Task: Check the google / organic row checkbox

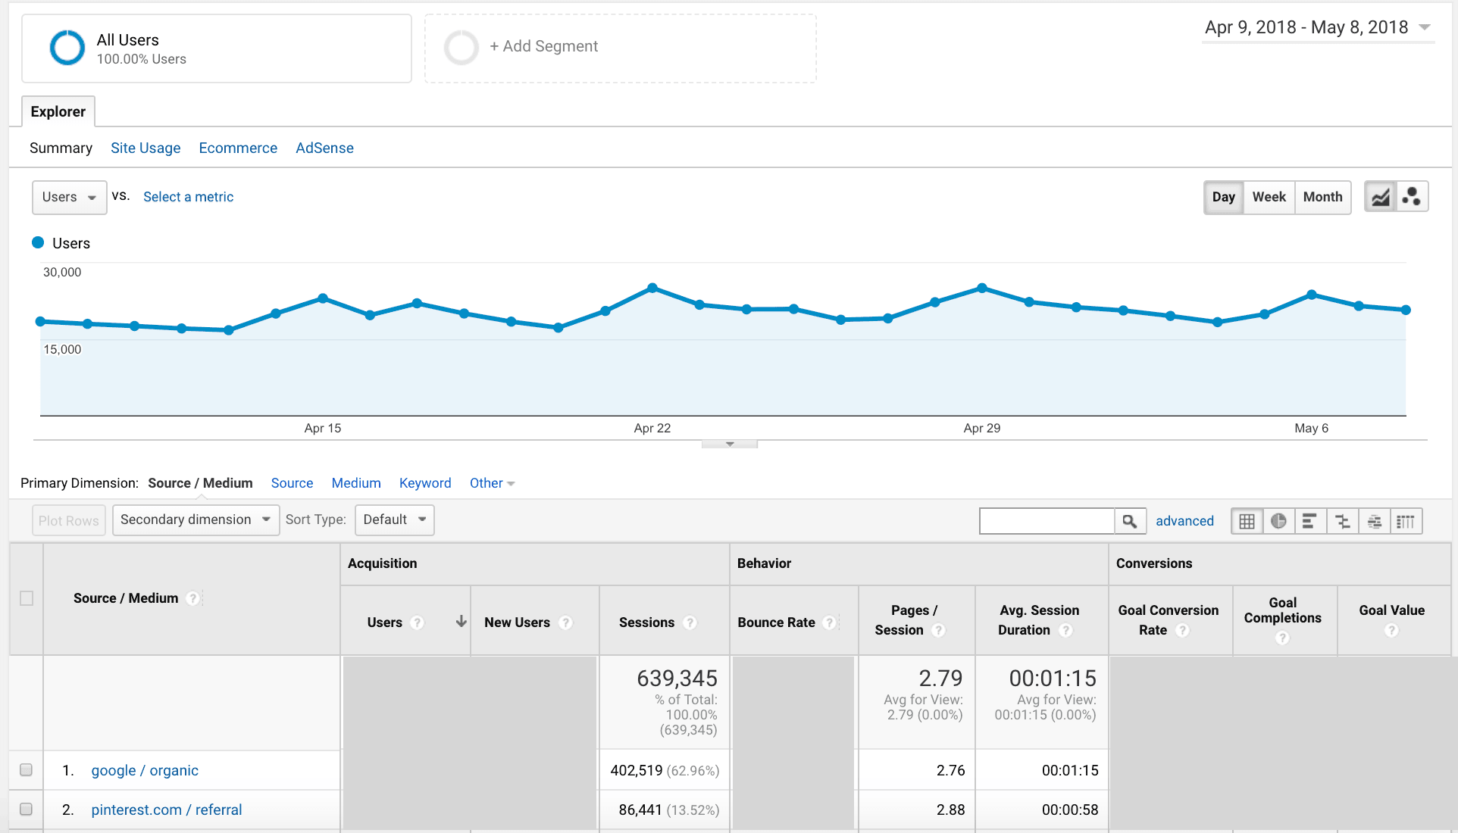Action: 27,770
